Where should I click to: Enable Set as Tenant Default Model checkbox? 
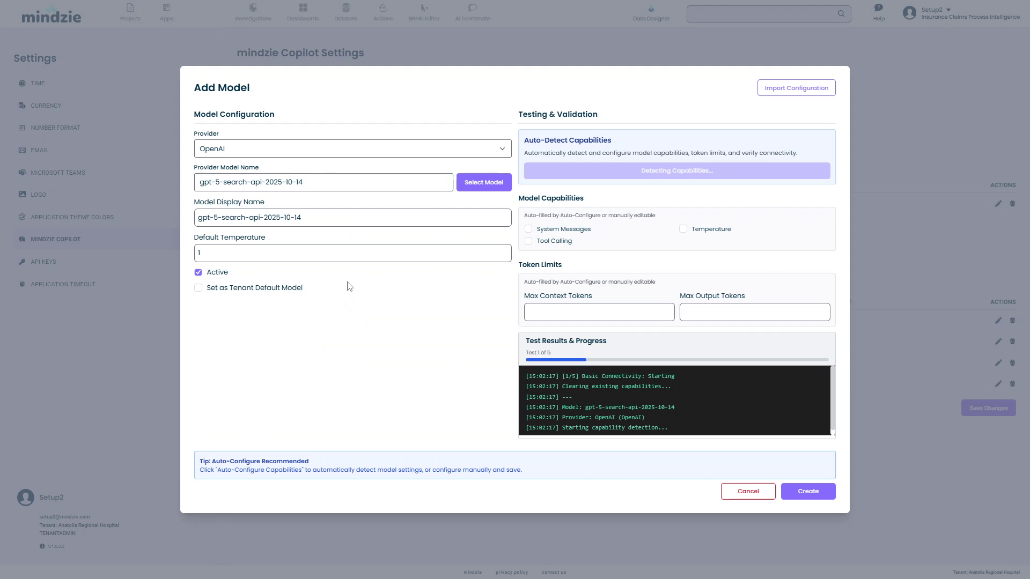coord(198,288)
